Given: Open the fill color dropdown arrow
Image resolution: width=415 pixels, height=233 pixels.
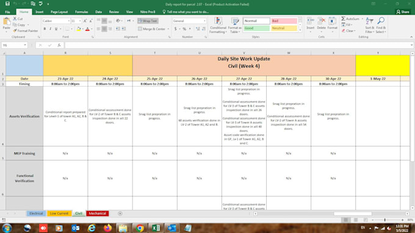Looking at the screenshot, I should pos(82,29).
